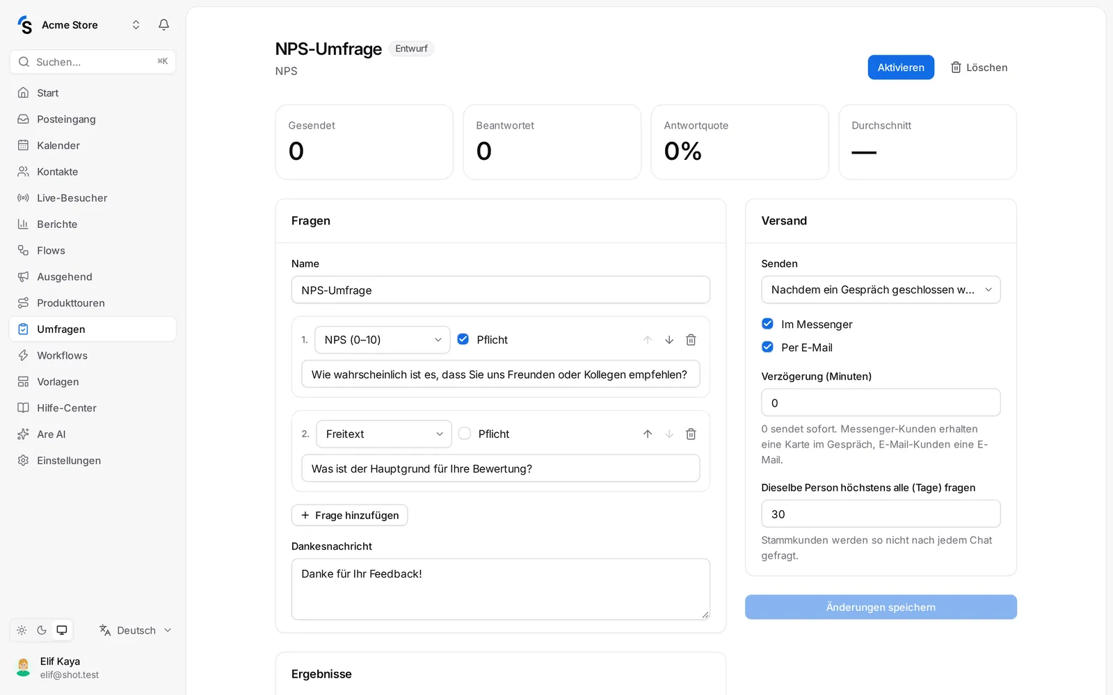The image size is (1113, 695).
Task: Disable the Im Messenger checkbox
Action: tap(767, 324)
